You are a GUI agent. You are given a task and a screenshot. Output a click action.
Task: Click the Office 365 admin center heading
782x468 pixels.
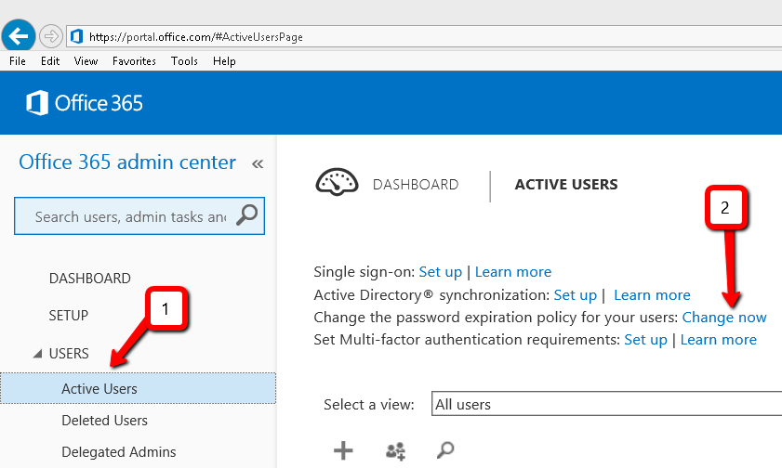(x=127, y=162)
